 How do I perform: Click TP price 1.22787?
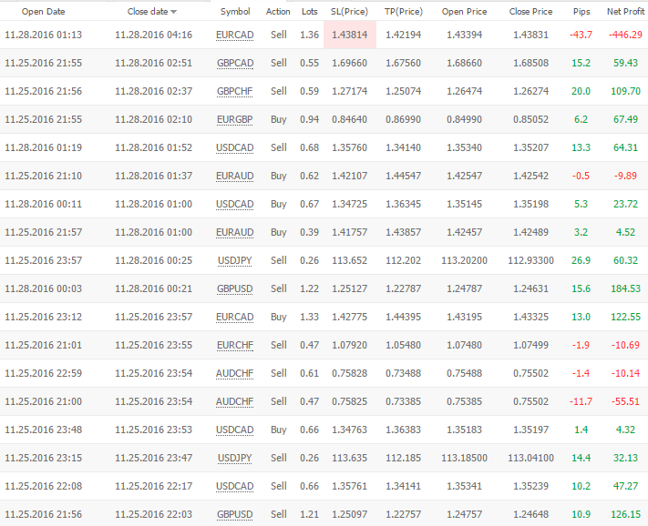pos(404,288)
